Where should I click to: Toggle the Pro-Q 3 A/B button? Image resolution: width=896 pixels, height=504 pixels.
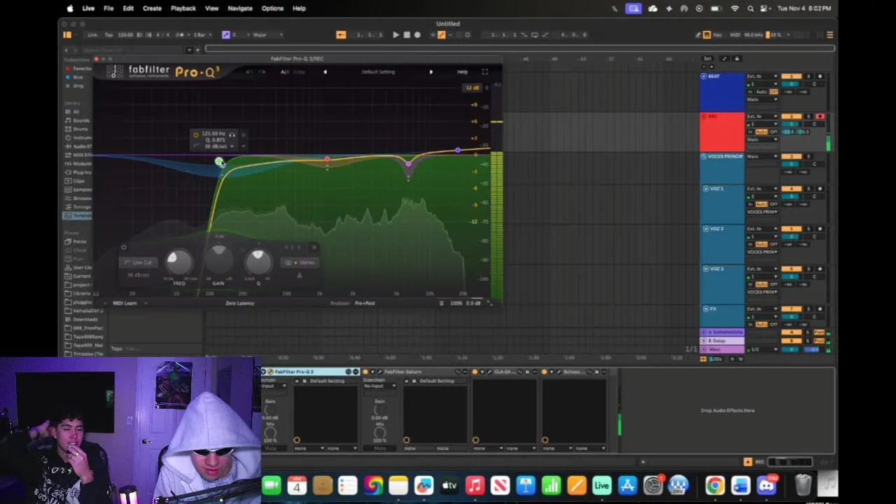click(285, 72)
